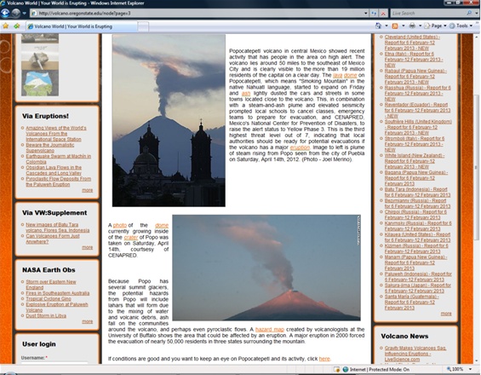This screenshot has width=481, height=375.
Task: Click the Live Search input box
Action: 428,13
